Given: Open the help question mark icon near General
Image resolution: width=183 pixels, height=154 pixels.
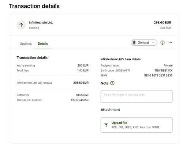Looking at the screenshot, I should (163, 42).
